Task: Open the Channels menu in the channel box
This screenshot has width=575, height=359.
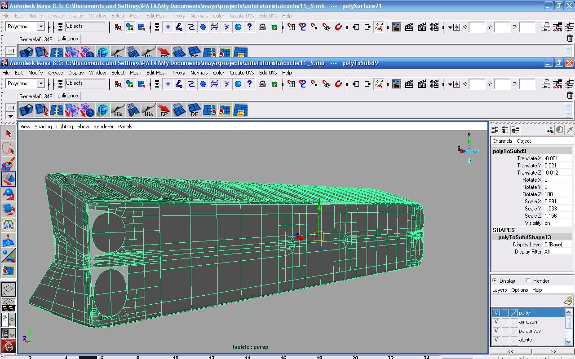Action: (x=502, y=141)
